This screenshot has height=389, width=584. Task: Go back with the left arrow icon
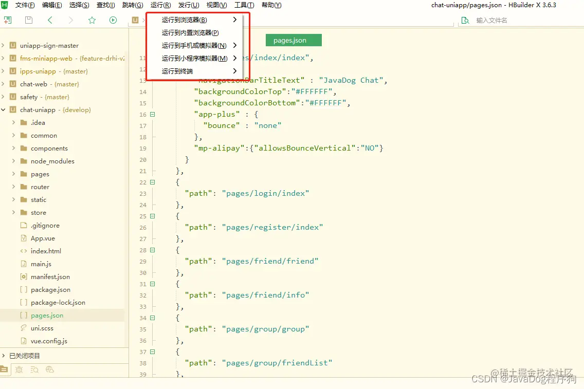point(50,20)
